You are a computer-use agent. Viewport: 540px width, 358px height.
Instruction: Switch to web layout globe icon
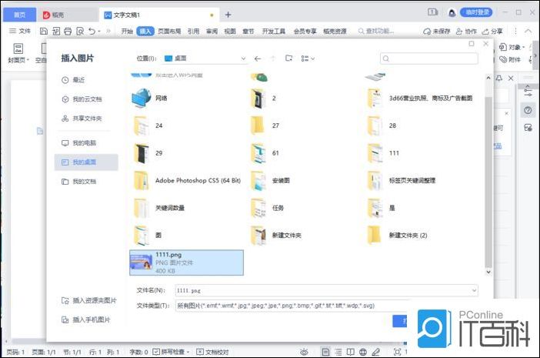pyautogui.click(x=362, y=352)
